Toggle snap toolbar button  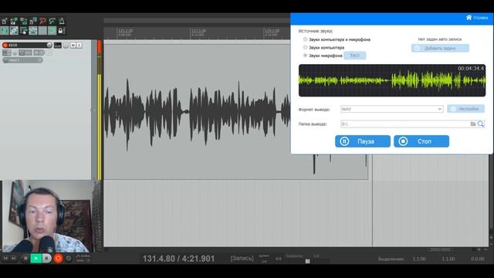tap(52, 31)
